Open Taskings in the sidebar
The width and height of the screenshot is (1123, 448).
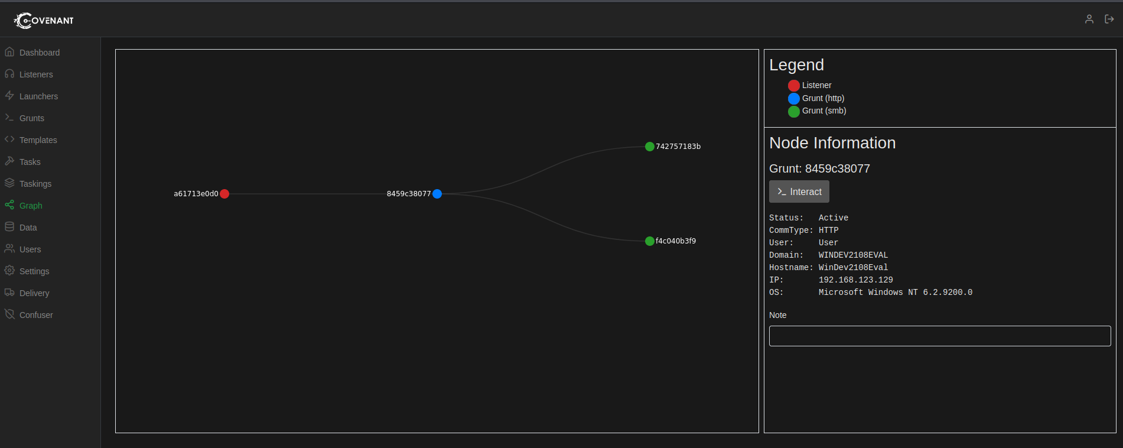point(35,184)
